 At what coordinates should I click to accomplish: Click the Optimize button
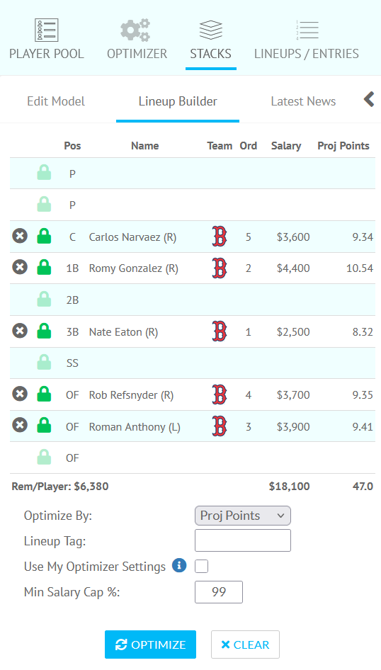point(150,645)
